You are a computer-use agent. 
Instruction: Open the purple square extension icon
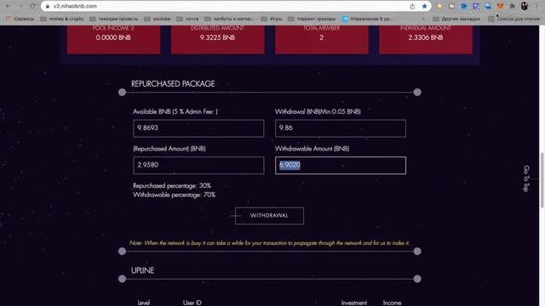(x=476, y=6)
